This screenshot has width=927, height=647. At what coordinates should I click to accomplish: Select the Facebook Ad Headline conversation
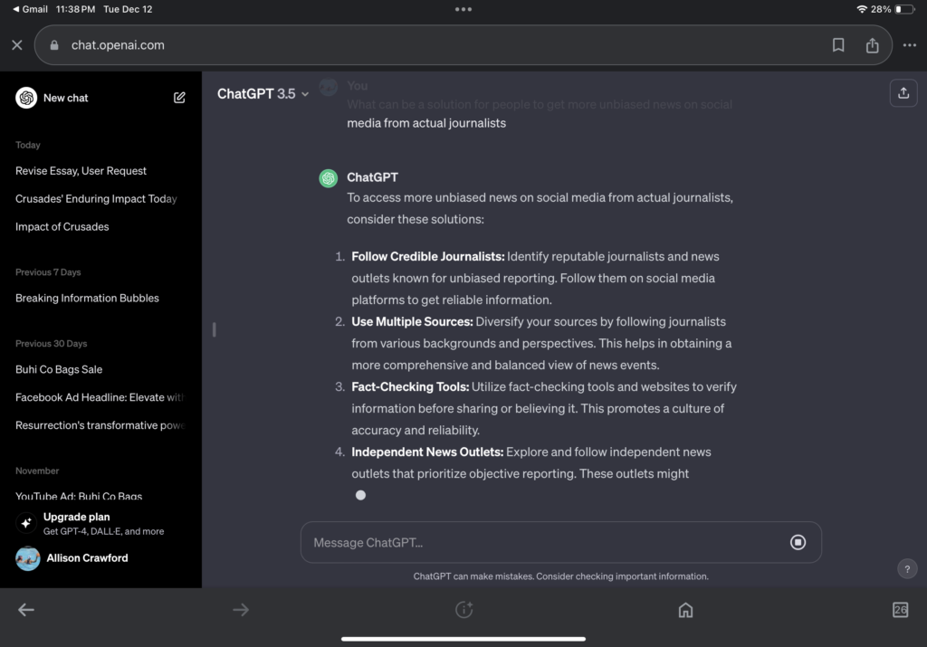click(100, 397)
